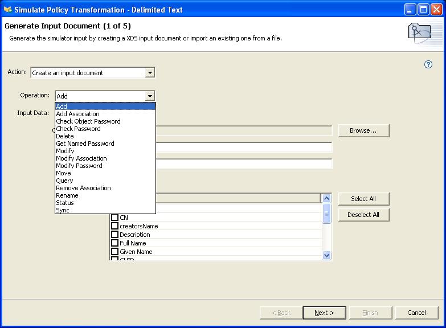Screen dimensions: 446x328
Task: Select the Sync operation entry
Action: point(63,210)
